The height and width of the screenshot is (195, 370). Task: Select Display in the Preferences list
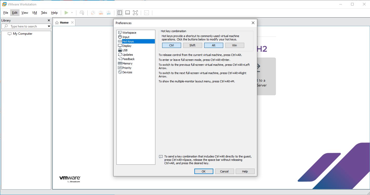point(127,46)
